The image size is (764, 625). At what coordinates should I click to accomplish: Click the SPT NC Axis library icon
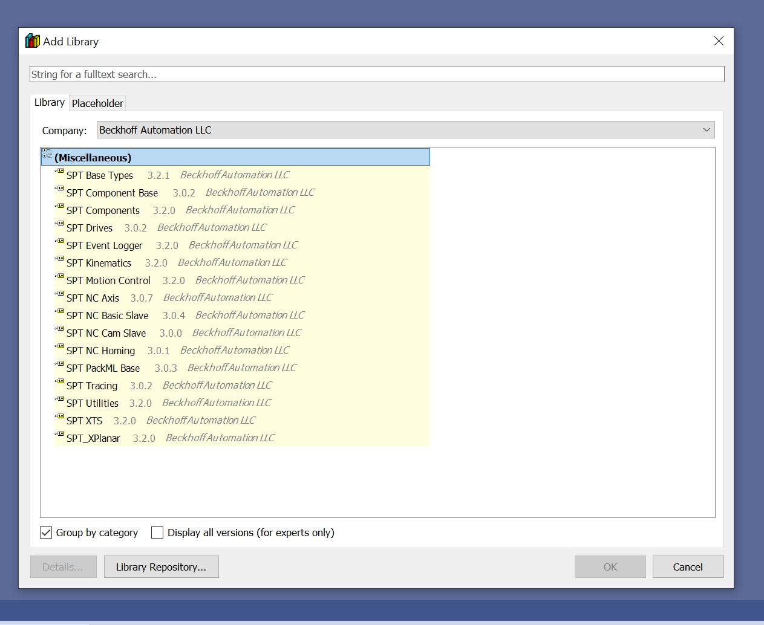60,294
